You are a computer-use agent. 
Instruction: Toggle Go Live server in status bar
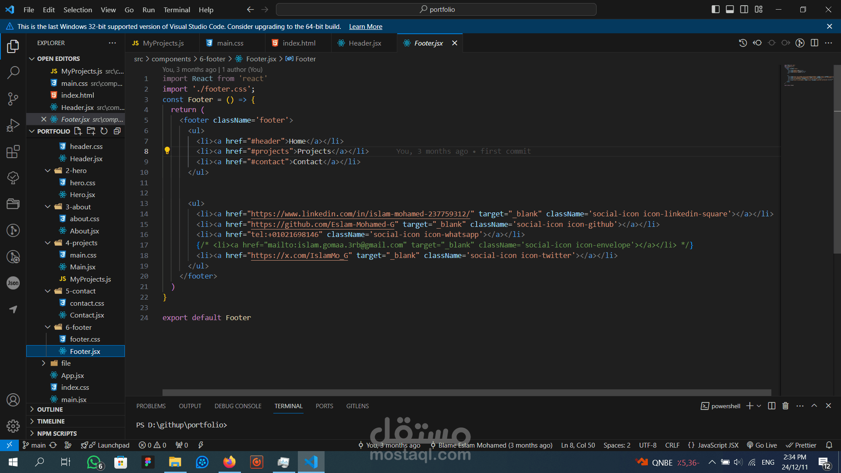[762, 445]
